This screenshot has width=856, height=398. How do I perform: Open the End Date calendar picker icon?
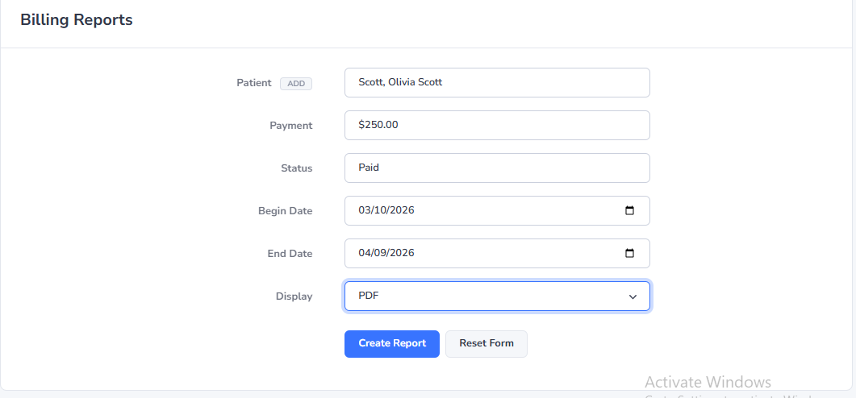pos(629,253)
